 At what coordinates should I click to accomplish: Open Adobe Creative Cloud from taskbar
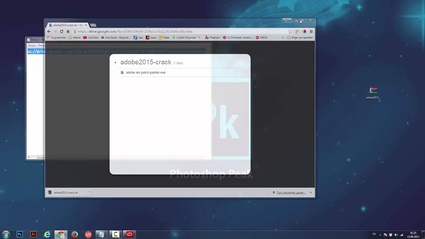click(x=129, y=234)
